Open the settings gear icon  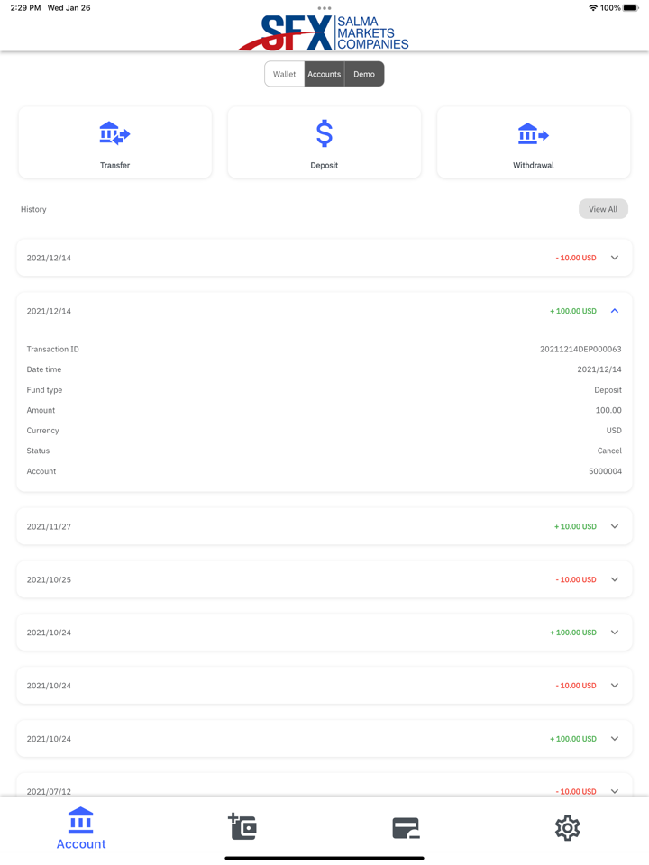point(567,827)
